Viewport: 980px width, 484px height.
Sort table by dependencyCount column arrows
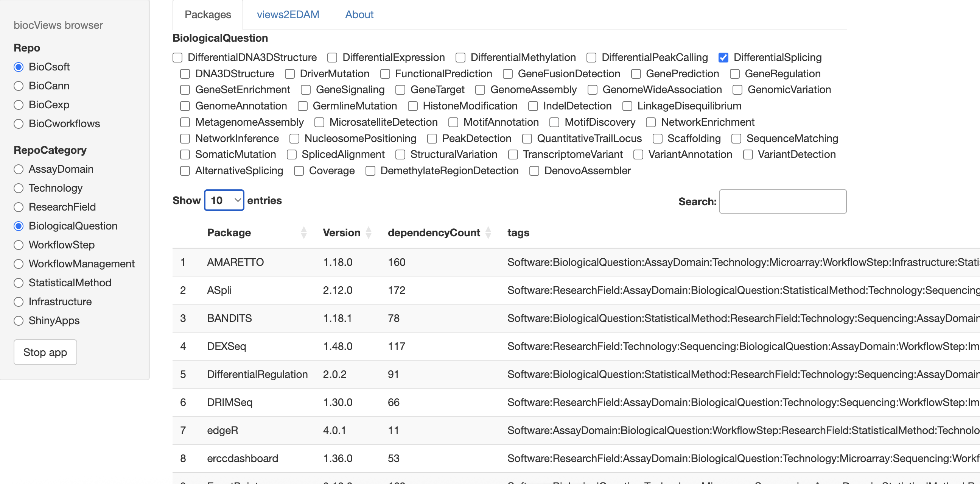point(488,233)
